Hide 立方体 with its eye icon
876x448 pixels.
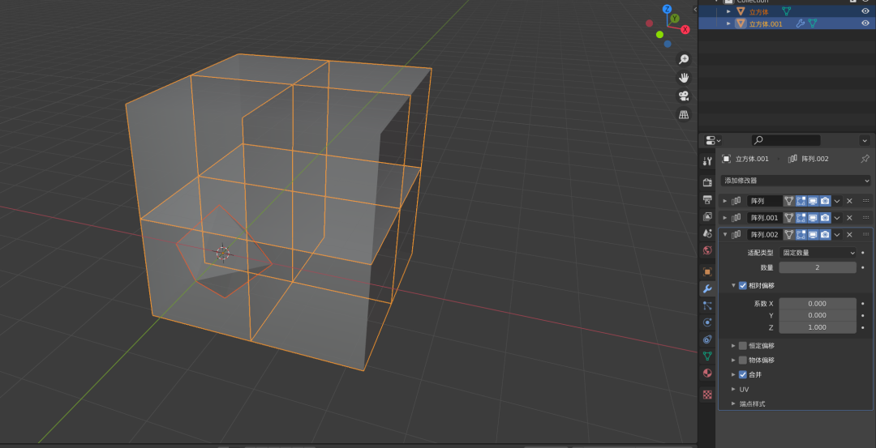865,11
